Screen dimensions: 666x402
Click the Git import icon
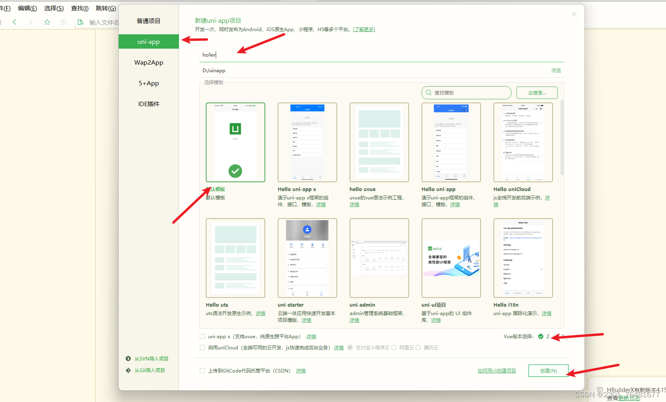pyautogui.click(x=128, y=370)
